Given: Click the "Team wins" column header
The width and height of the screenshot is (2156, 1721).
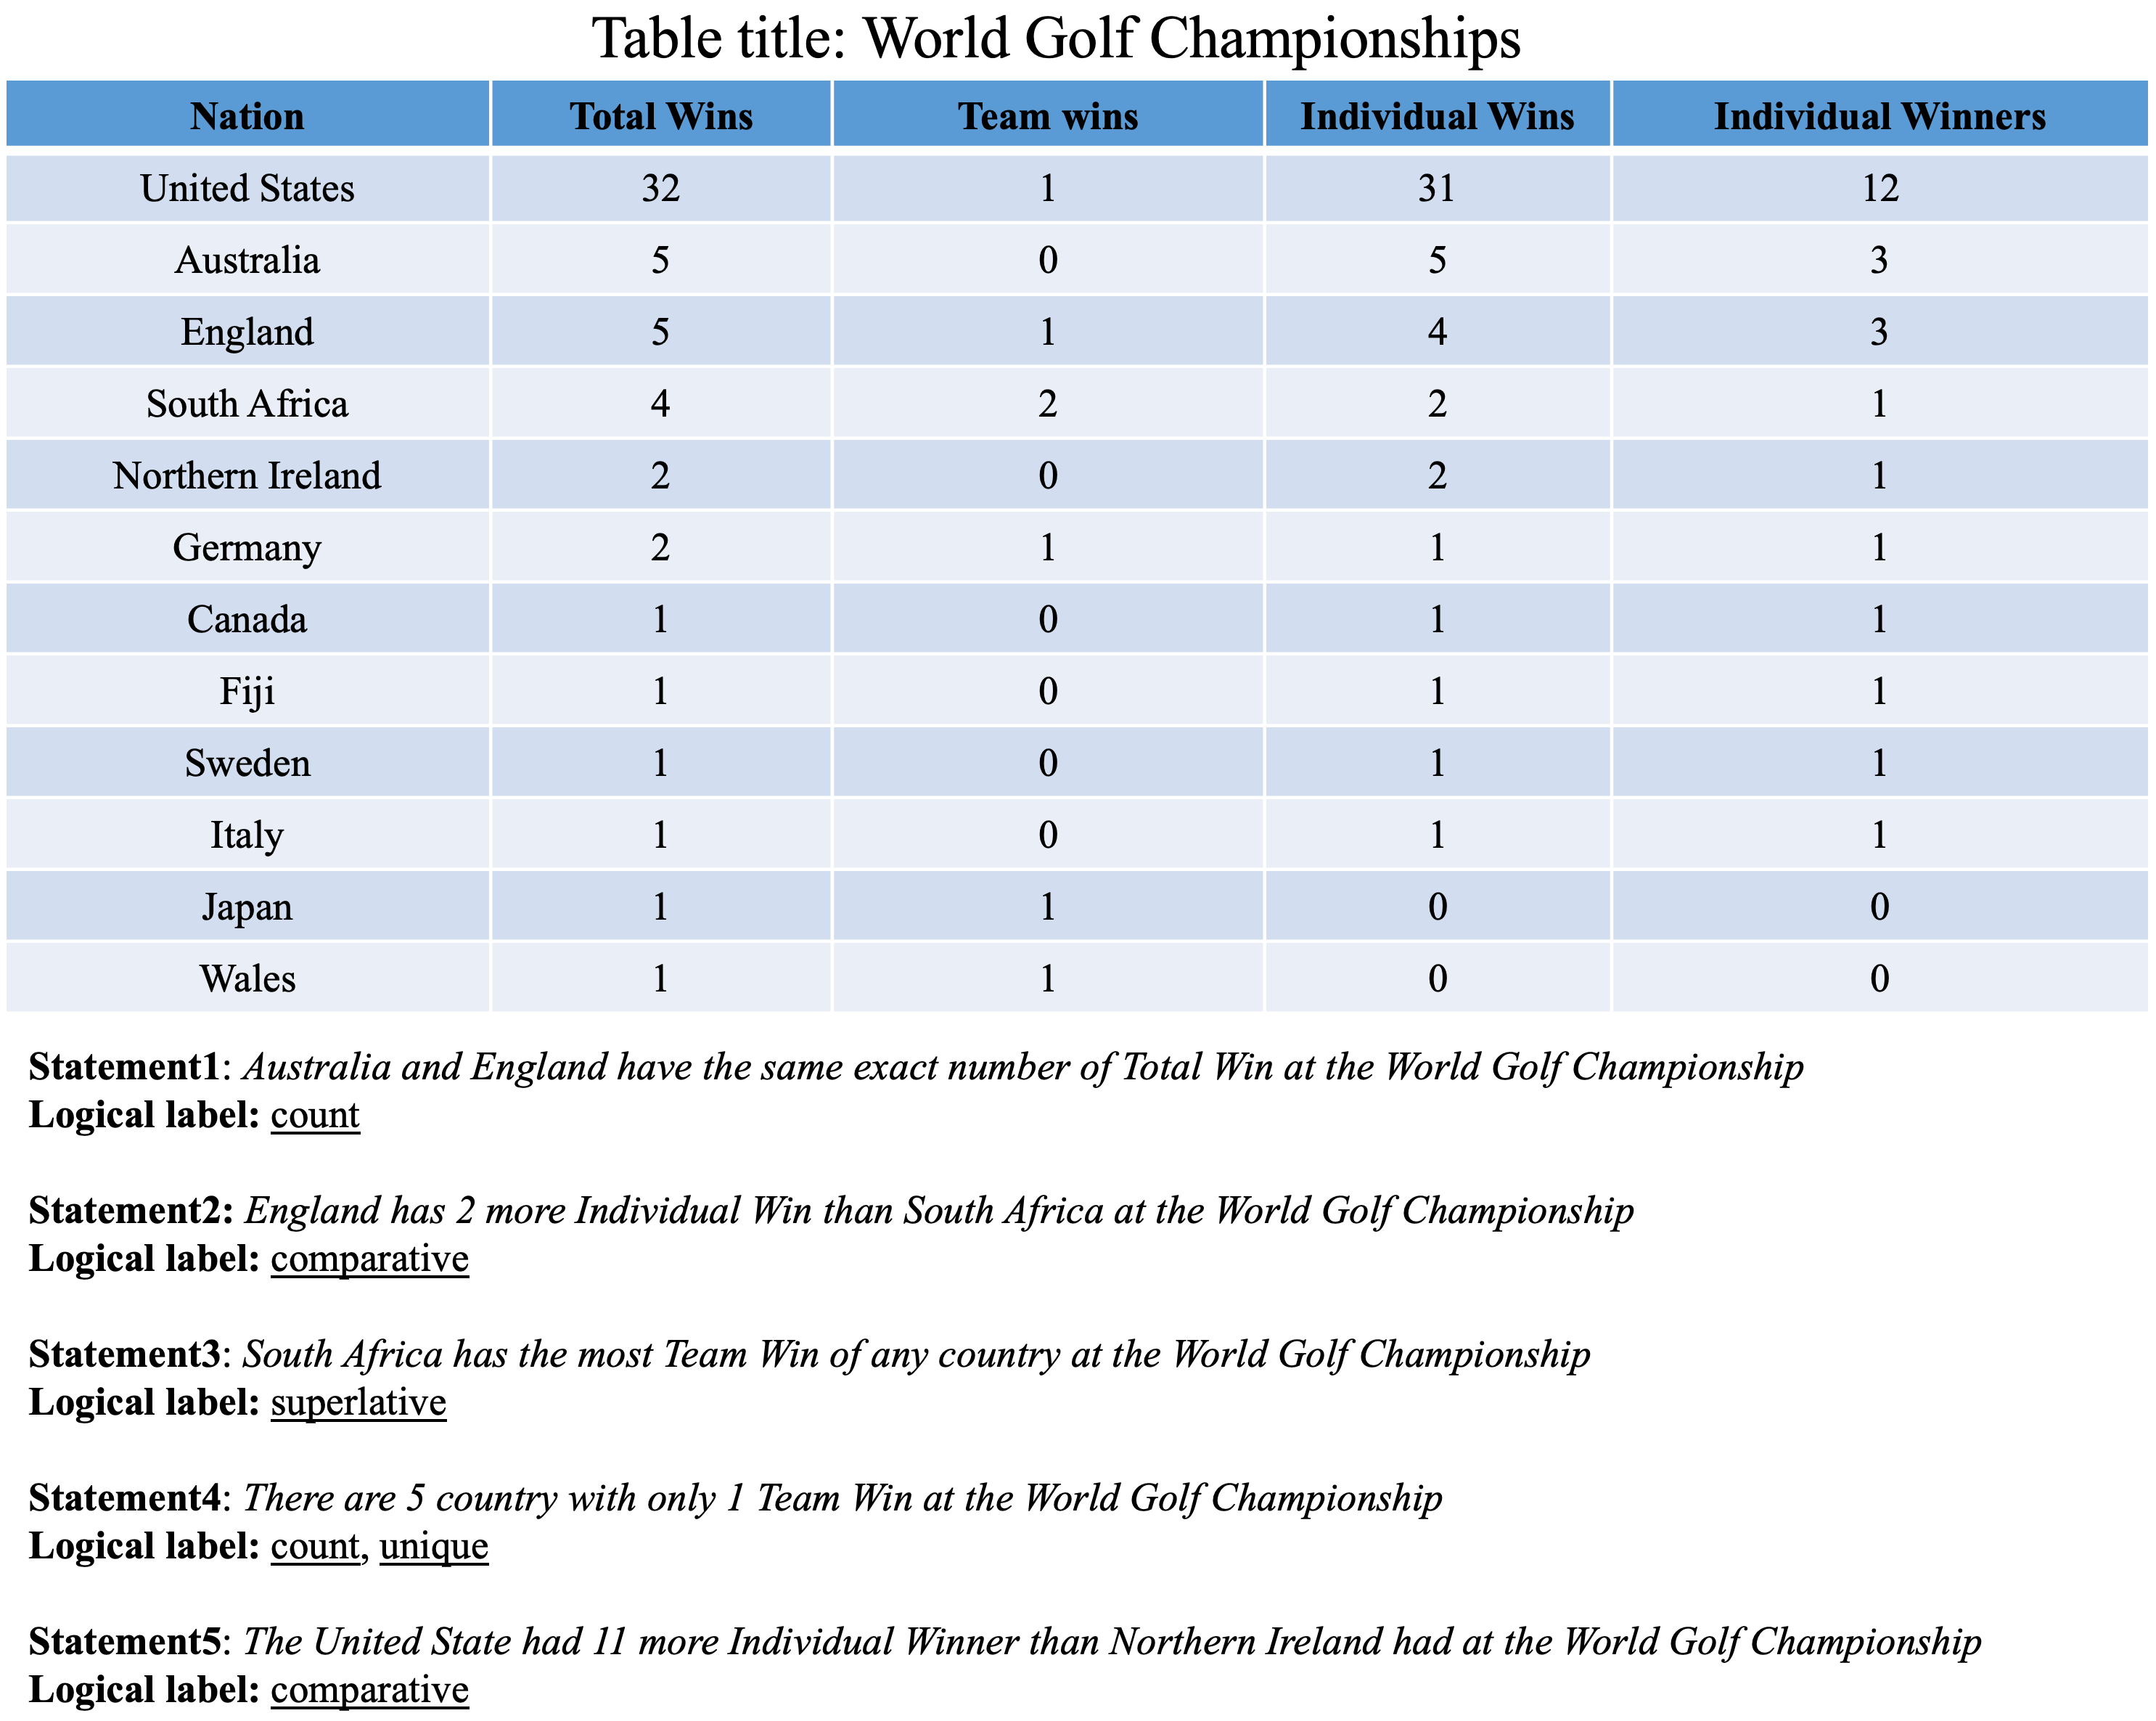Looking at the screenshot, I should (x=1048, y=116).
